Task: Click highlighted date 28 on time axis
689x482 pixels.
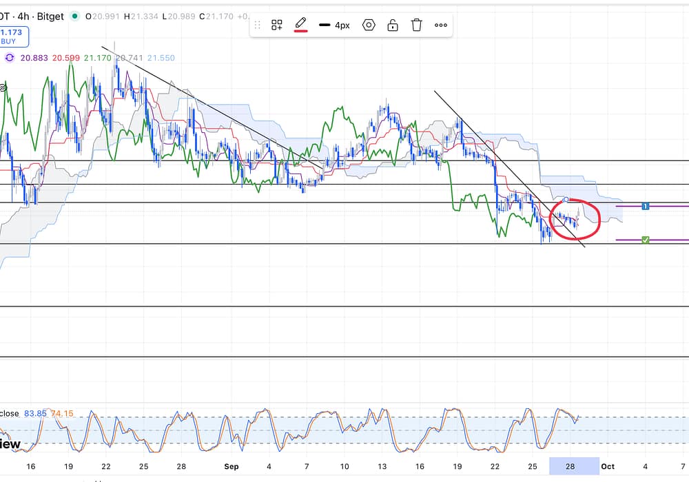Action: tap(570, 466)
